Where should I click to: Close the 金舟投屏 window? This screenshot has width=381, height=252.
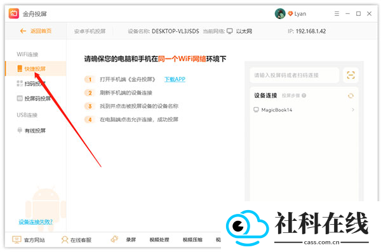370,13
